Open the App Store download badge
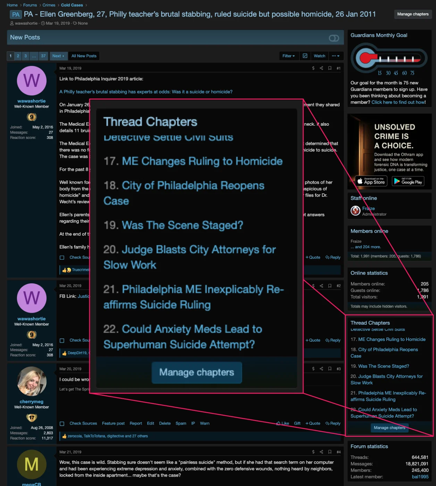436x486 pixels. (371, 181)
